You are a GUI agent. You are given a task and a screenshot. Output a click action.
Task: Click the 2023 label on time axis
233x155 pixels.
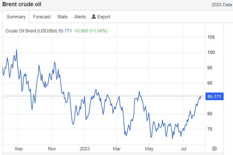point(84,149)
